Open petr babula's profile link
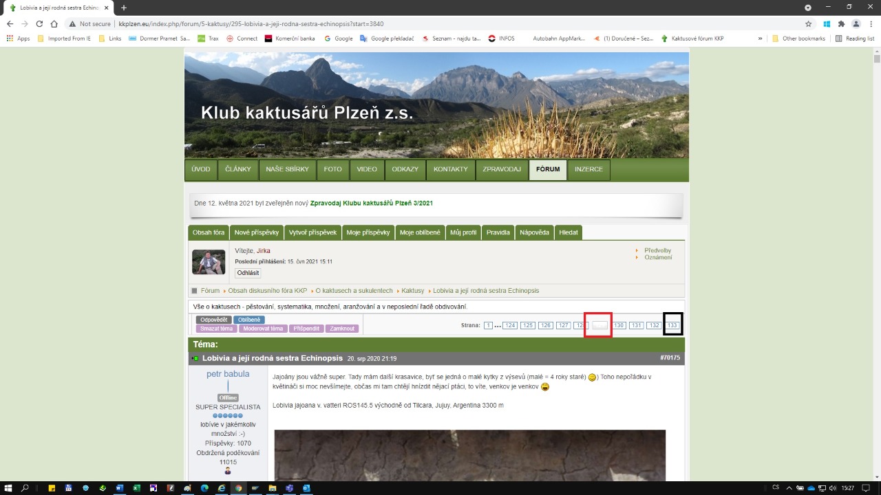 coord(228,374)
